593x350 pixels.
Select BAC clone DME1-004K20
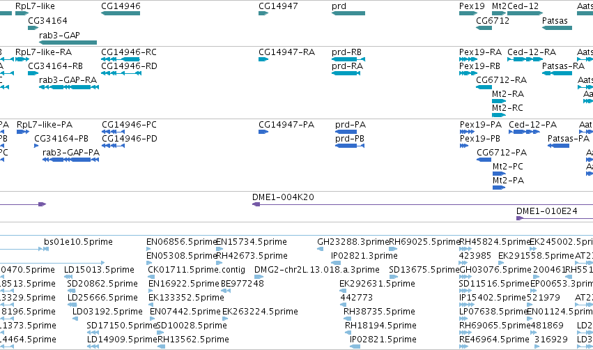pyautogui.click(x=422, y=204)
